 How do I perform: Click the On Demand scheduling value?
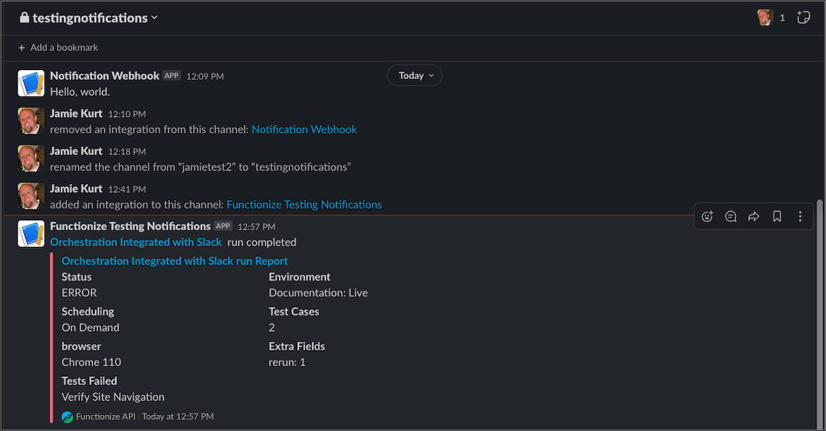[91, 327]
